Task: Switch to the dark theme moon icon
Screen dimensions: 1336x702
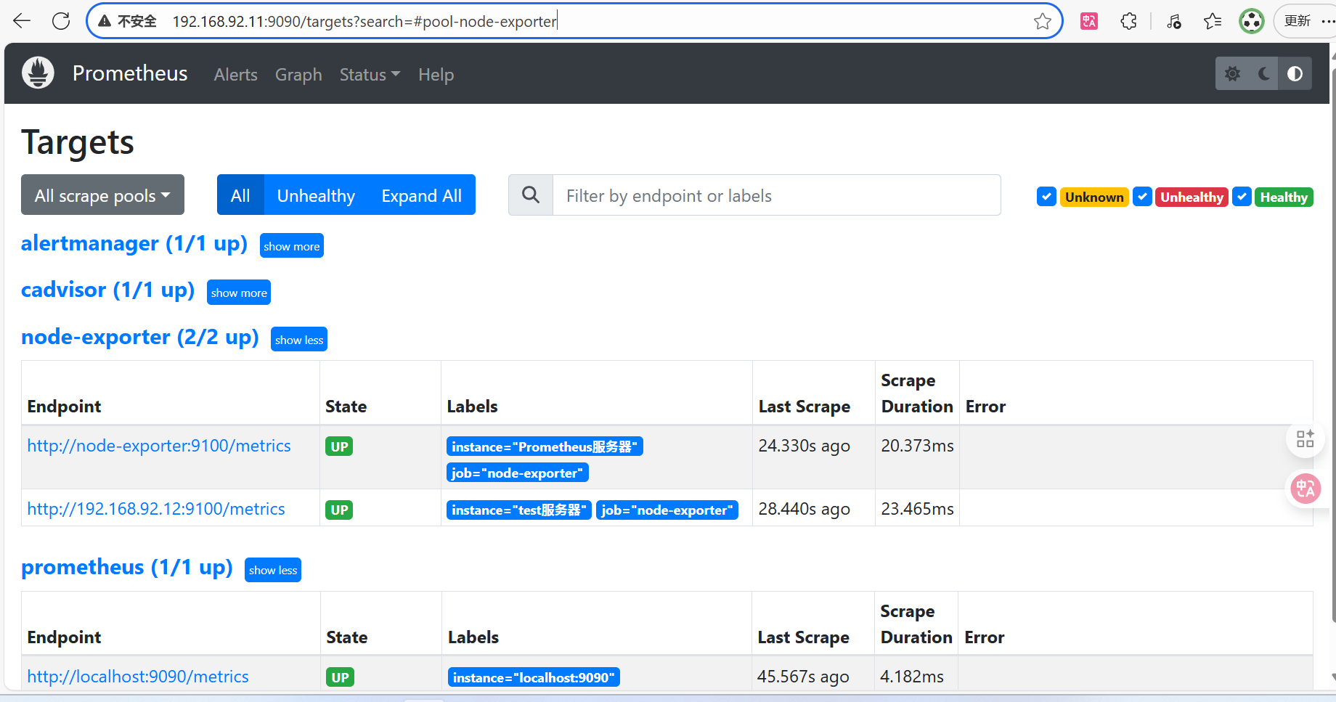Action: (x=1264, y=73)
